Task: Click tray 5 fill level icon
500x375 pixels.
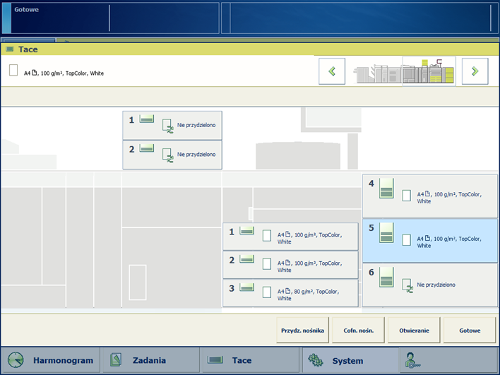Action: (386, 233)
